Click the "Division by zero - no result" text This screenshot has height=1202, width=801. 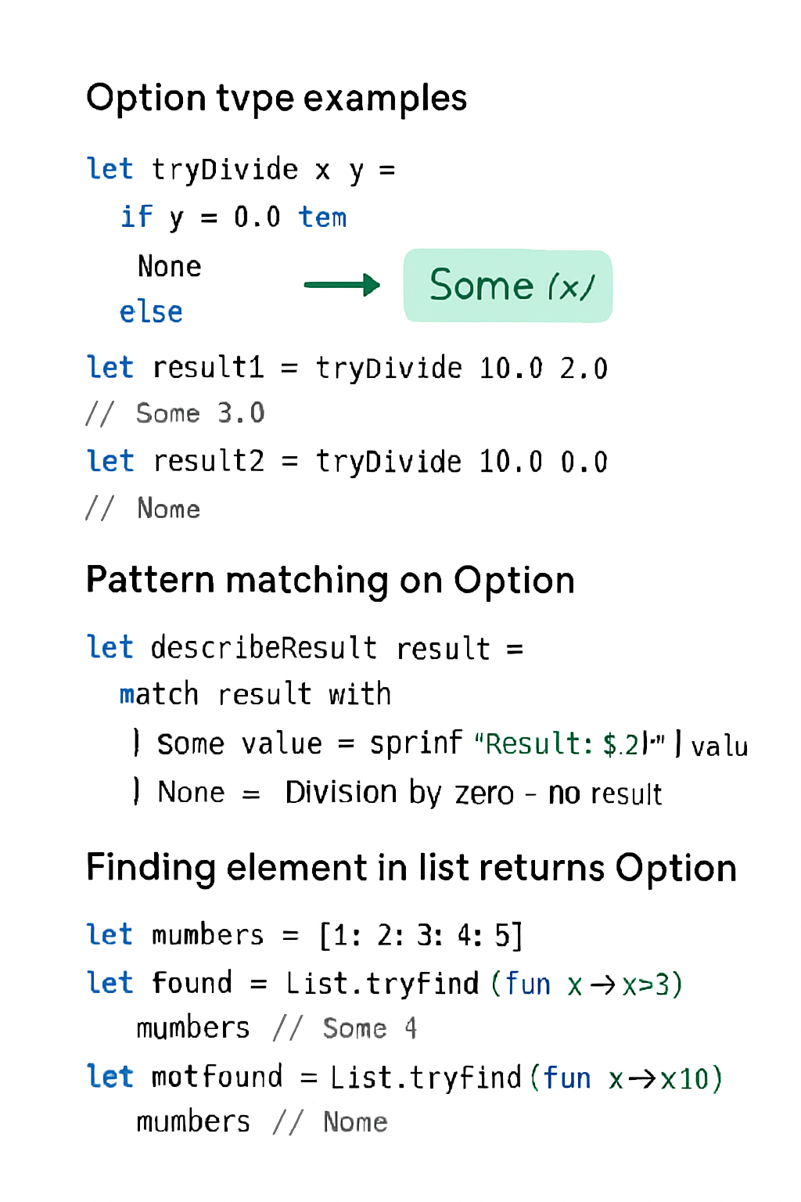(x=473, y=793)
